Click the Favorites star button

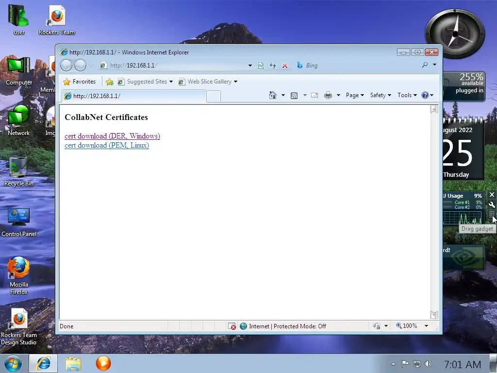tap(80, 82)
